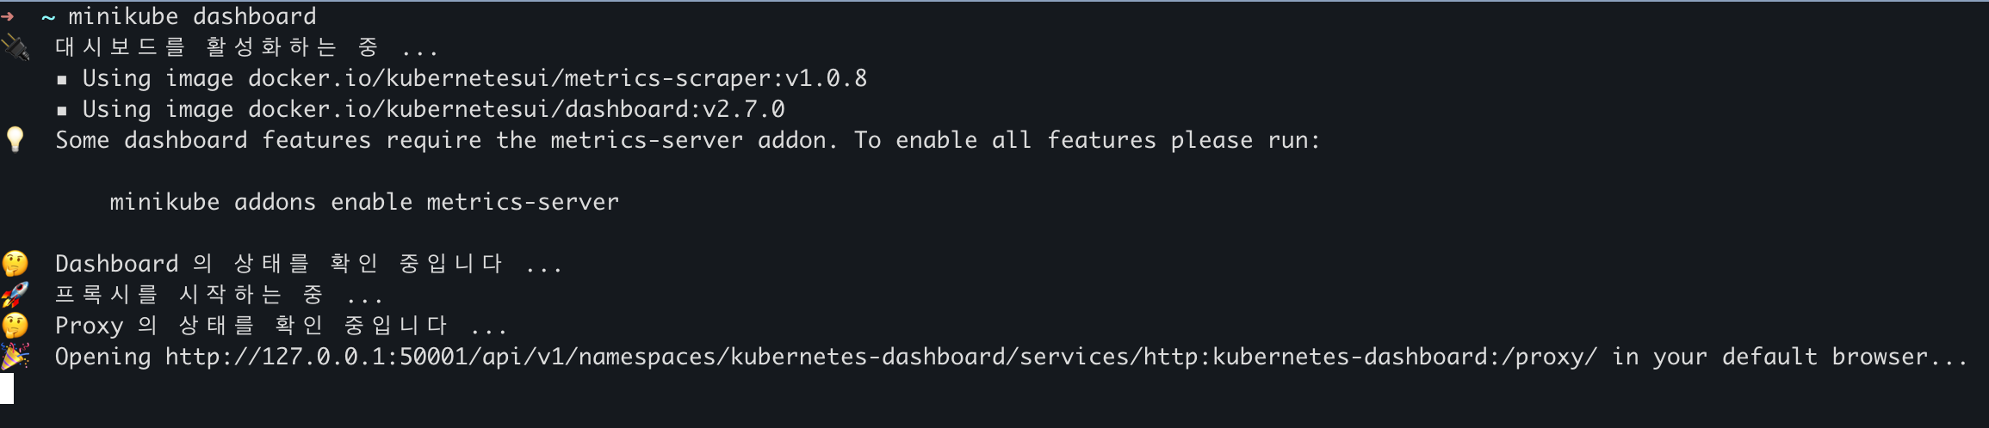Click thinking face beside Dashboard status line
The height and width of the screenshot is (428, 1989).
coord(15,263)
